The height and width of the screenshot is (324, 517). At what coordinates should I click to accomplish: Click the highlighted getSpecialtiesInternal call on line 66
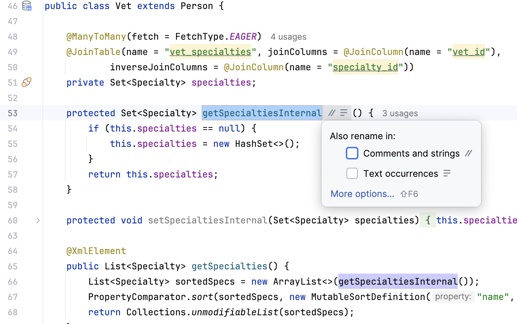tap(398, 282)
